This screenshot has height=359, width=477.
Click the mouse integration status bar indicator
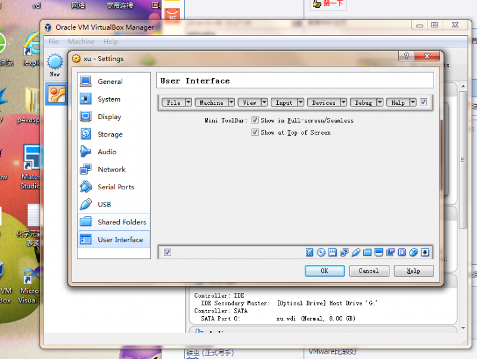pyautogui.click(x=413, y=252)
